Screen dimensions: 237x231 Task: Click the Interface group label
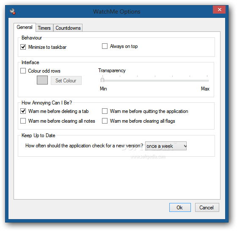30,62
